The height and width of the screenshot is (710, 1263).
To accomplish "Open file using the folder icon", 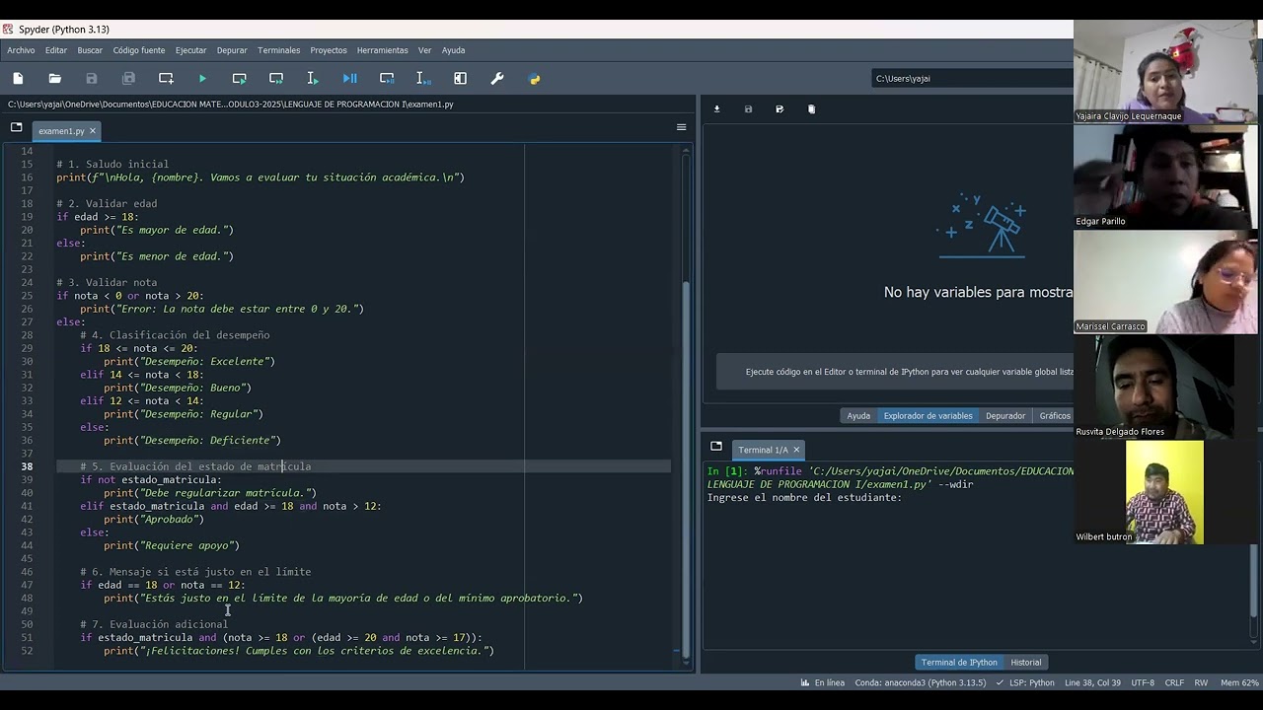I will (x=55, y=79).
